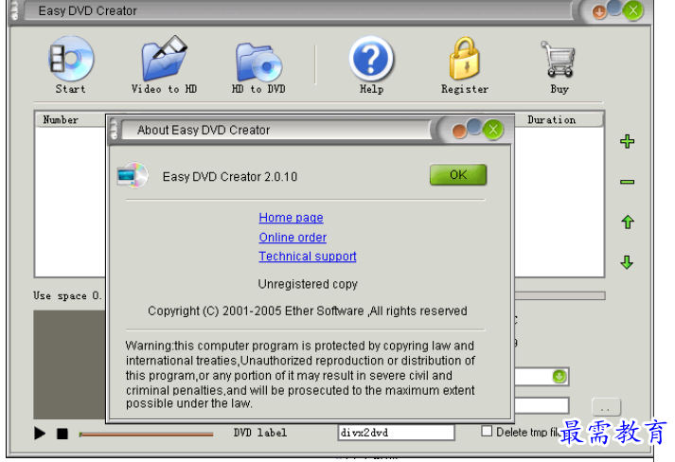Close the main Easy DVD Creator window
The image size is (675, 462).
632,10
